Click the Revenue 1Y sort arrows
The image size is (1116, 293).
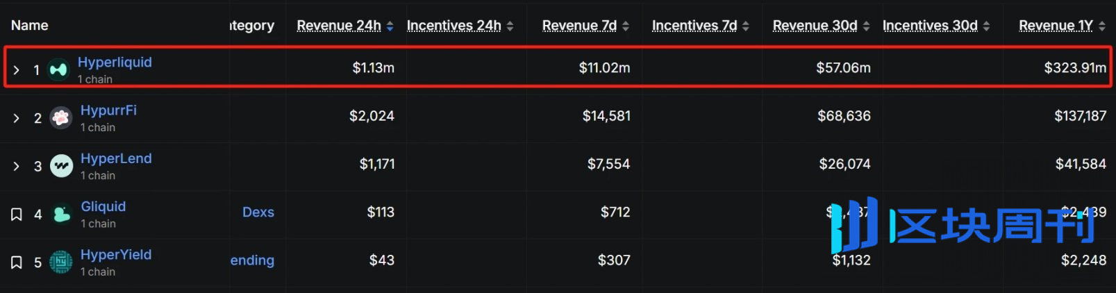pos(1102,26)
